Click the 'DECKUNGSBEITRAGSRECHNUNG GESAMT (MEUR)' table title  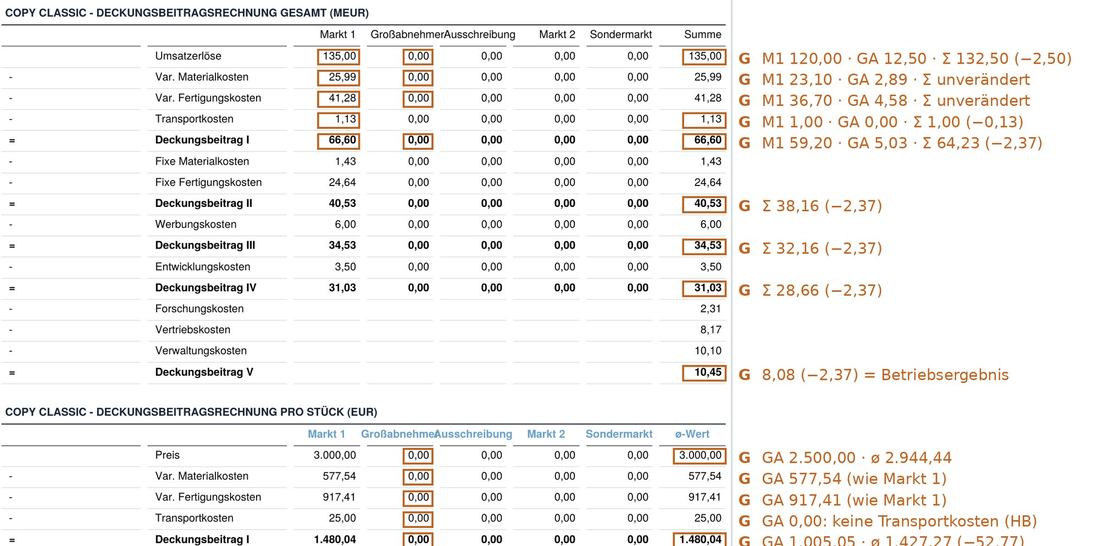click(187, 13)
